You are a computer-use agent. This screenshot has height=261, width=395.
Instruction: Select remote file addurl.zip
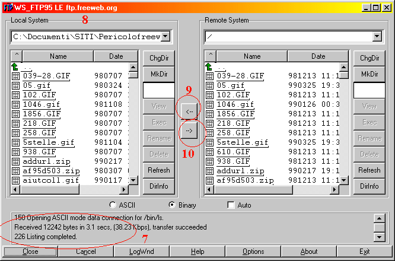pyautogui.click(x=240, y=171)
